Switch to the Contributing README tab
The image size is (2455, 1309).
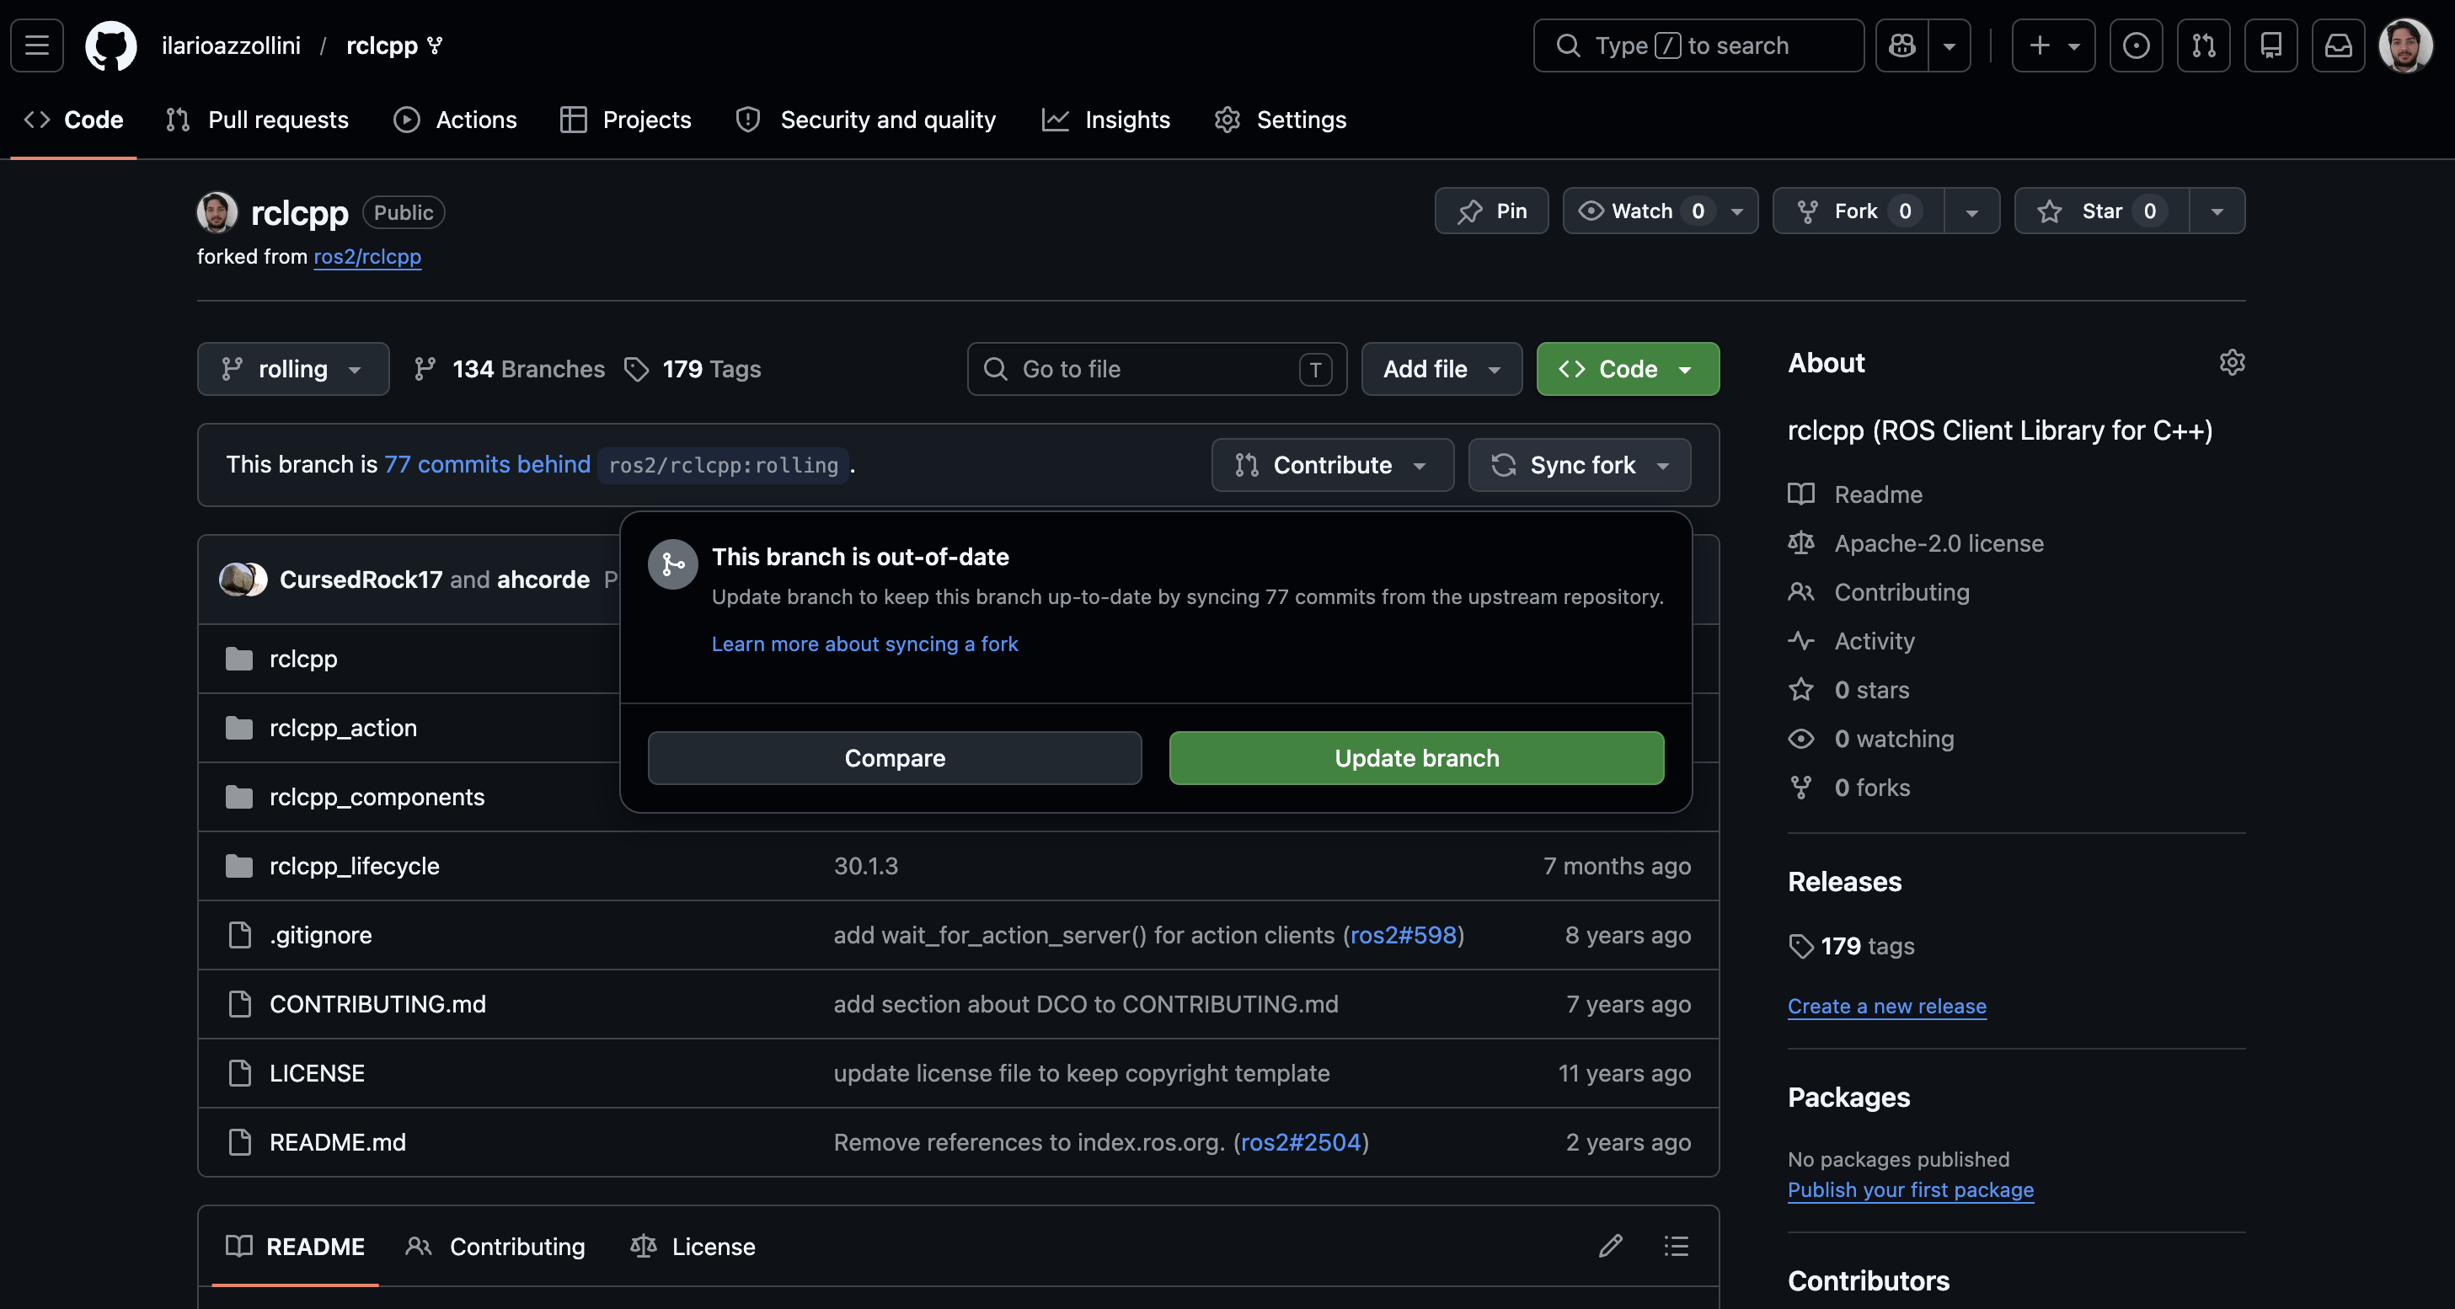(495, 1246)
